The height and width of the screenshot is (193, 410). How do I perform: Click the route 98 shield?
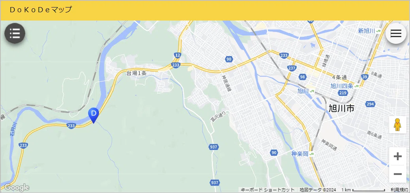303,77
